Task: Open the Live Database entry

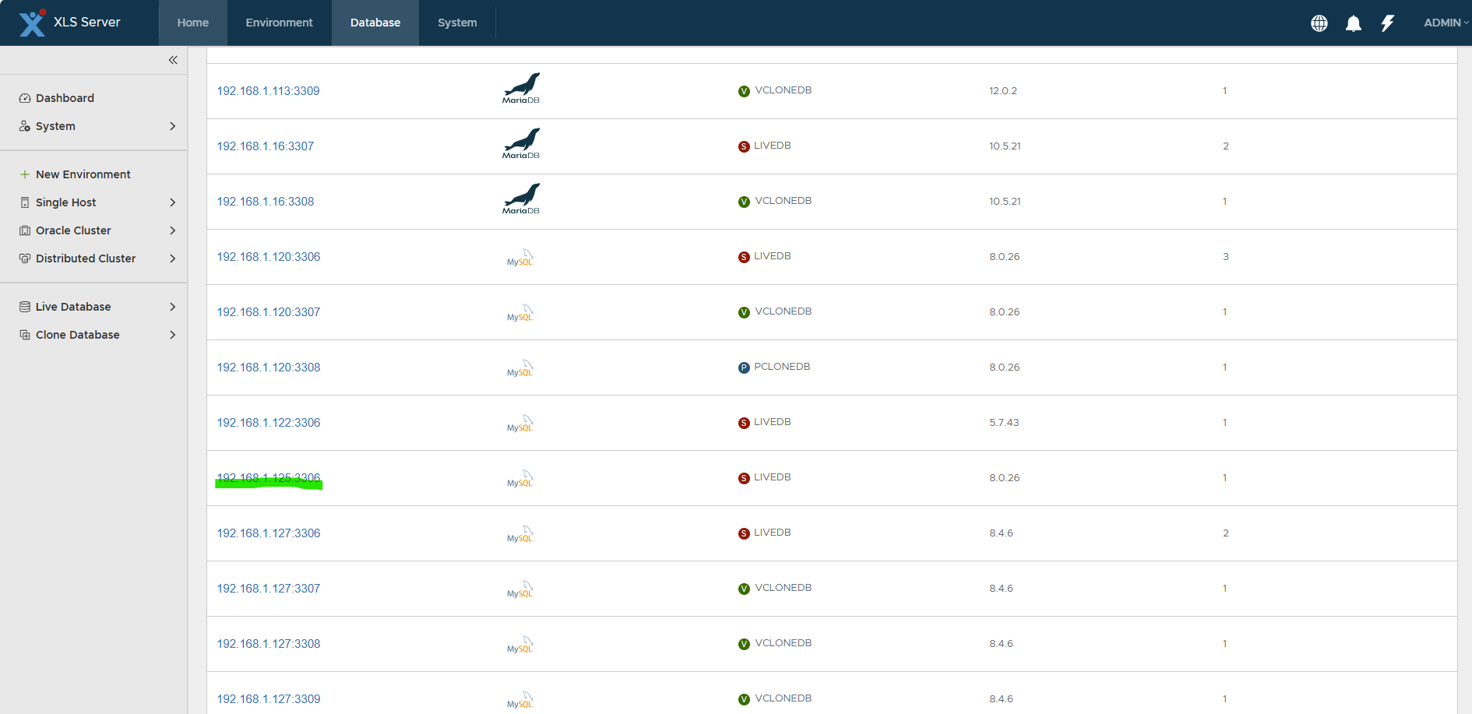Action: coord(73,306)
